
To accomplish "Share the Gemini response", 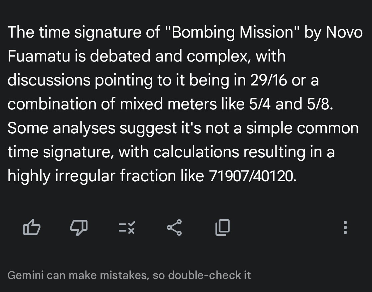I will (174, 228).
